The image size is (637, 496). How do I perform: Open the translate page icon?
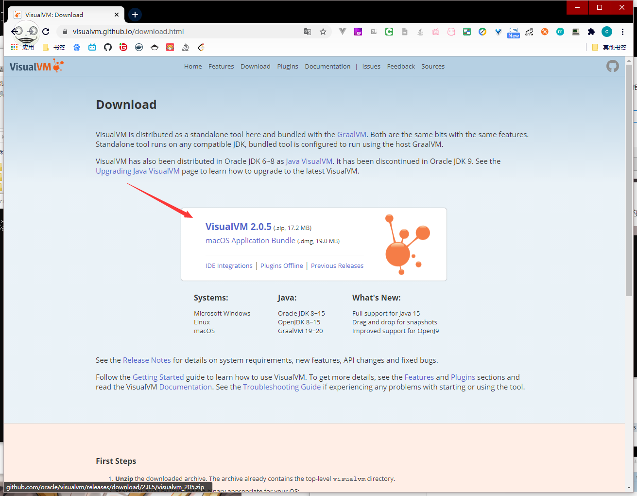pos(308,32)
